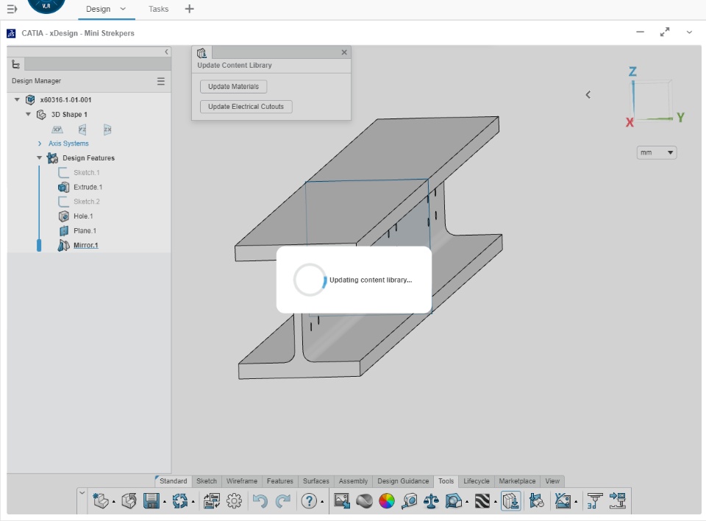Open dropdown arrow next to Help icon
706x521 pixels.
pos(322,502)
